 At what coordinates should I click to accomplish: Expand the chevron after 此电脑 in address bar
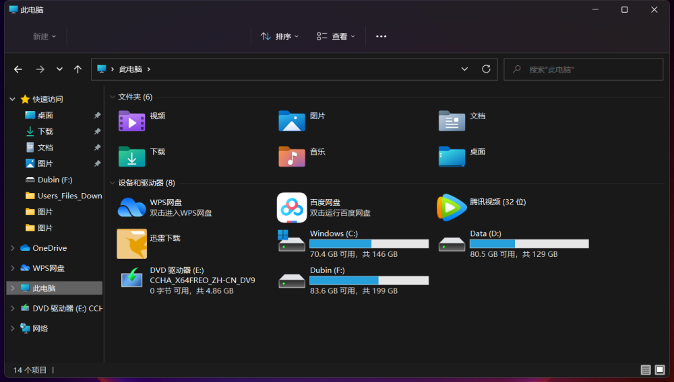click(x=149, y=69)
